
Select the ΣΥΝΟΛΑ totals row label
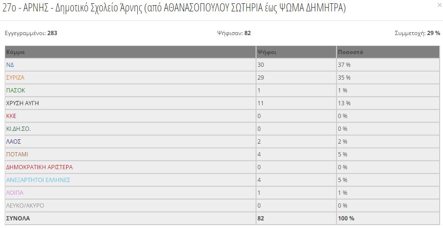tap(18, 219)
